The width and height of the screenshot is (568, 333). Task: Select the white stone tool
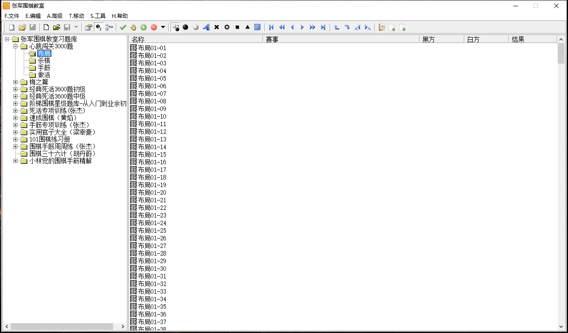pos(196,27)
